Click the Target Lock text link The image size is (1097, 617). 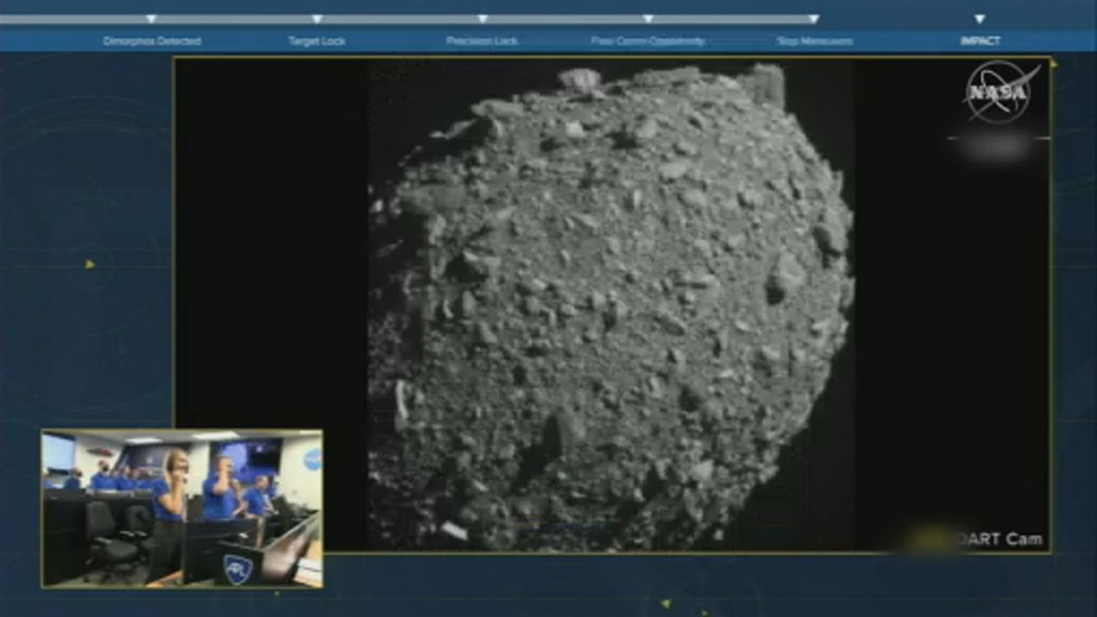click(x=317, y=41)
